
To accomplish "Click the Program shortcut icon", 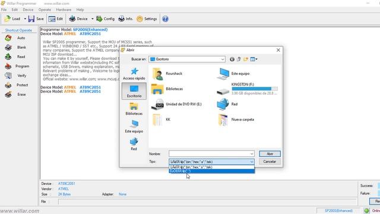I will [8, 66].
